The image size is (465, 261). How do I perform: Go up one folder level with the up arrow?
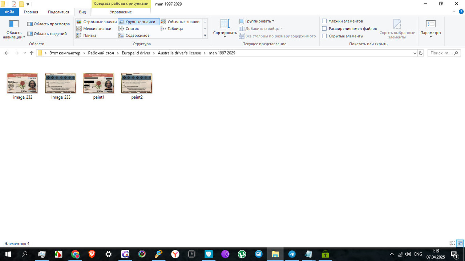[x=32, y=53]
